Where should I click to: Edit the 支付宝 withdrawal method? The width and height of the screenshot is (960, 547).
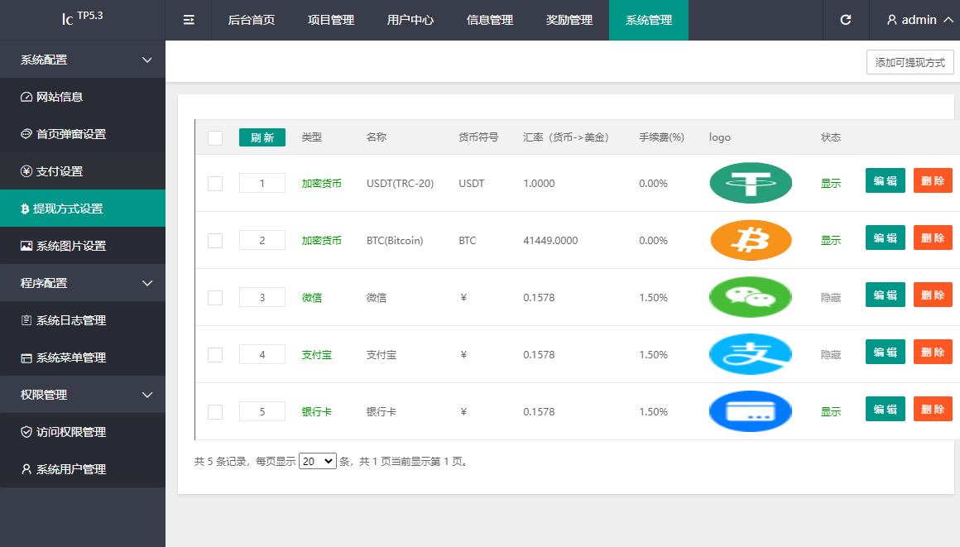(x=886, y=352)
